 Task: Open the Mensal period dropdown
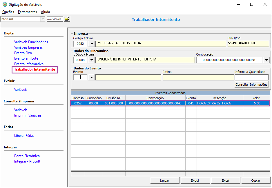43,19
